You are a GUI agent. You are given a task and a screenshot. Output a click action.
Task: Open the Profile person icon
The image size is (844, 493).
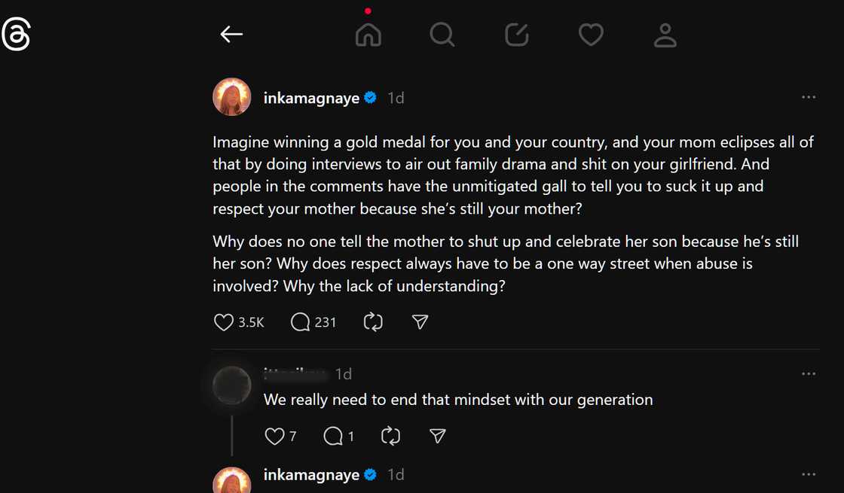[x=665, y=35]
